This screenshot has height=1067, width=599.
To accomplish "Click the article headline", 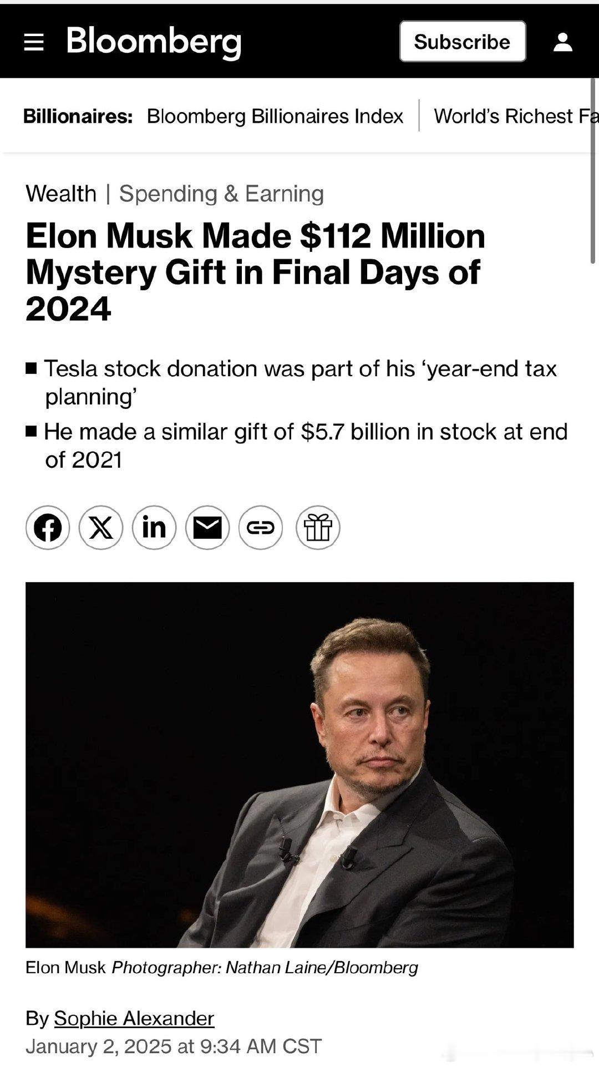I will (255, 271).
